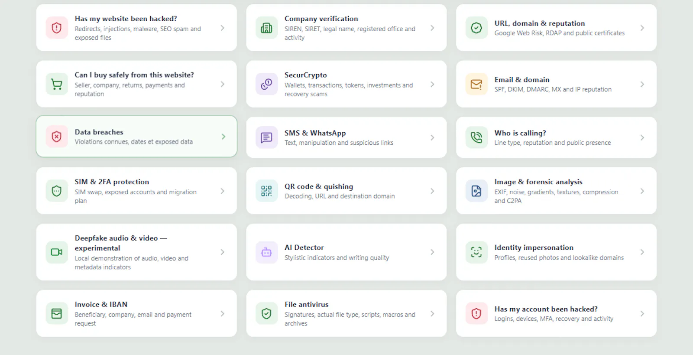Screen dimensions: 693x355
Task: Open chevron on AI Detector card
Action: pyautogui.click(x=432, y=252)
